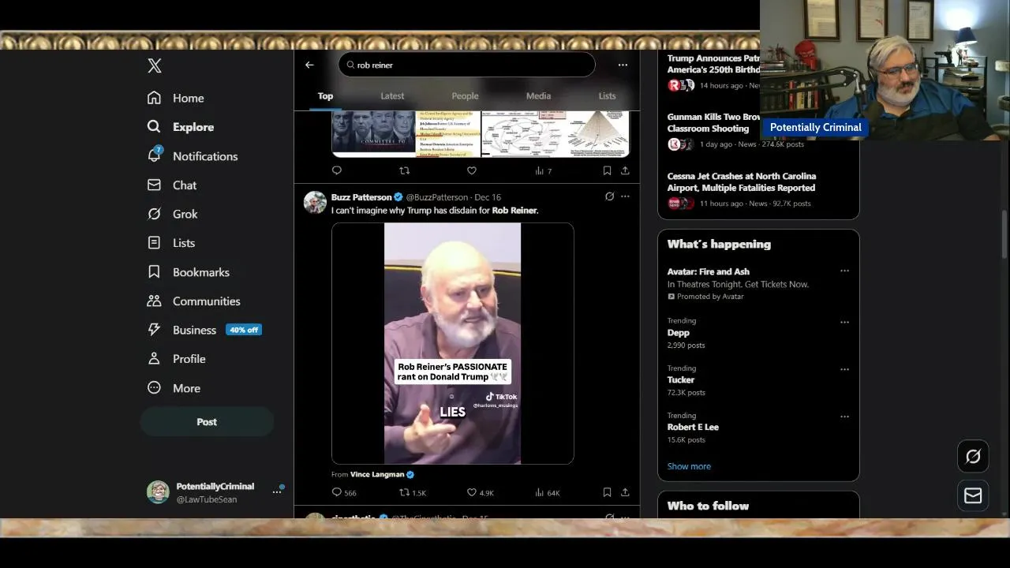This screenshot has width=1010, height=568.
Task: Click the Grok icon on Buzz Patterson's post
Action: pos(609,197)
